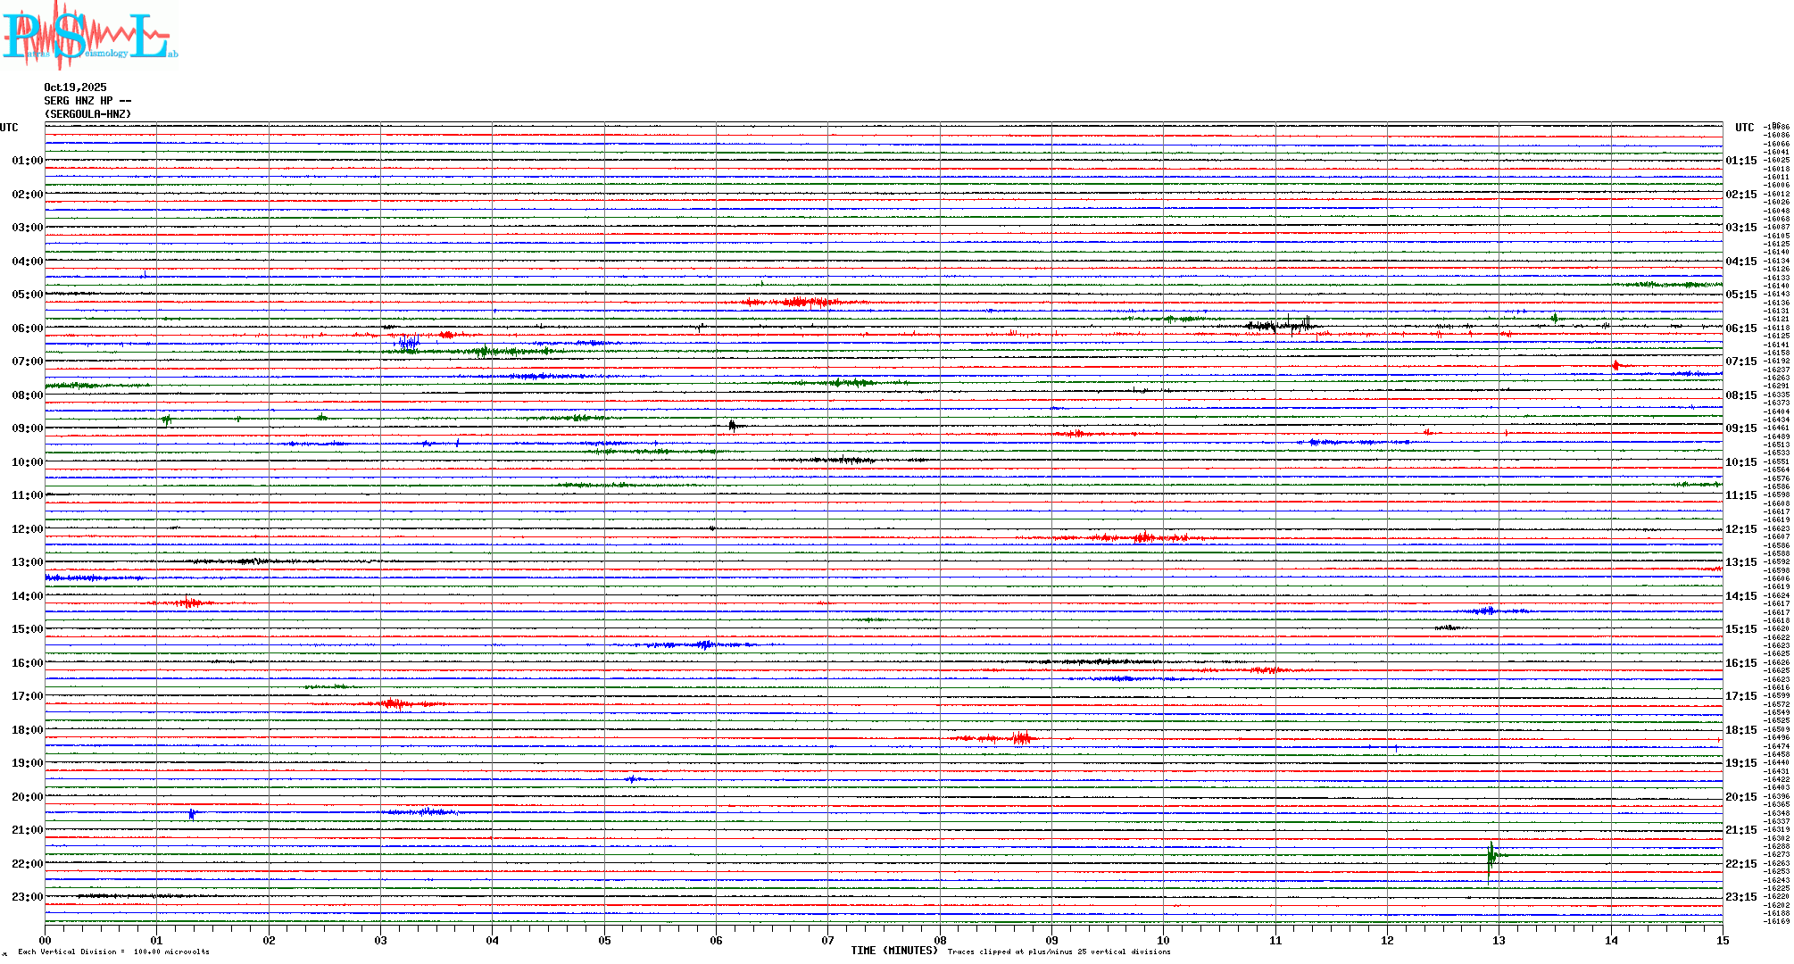Screen dimensions: 1794x964
Task: Click the red burst on the 18:15 trace
Action: [1020, 738]
